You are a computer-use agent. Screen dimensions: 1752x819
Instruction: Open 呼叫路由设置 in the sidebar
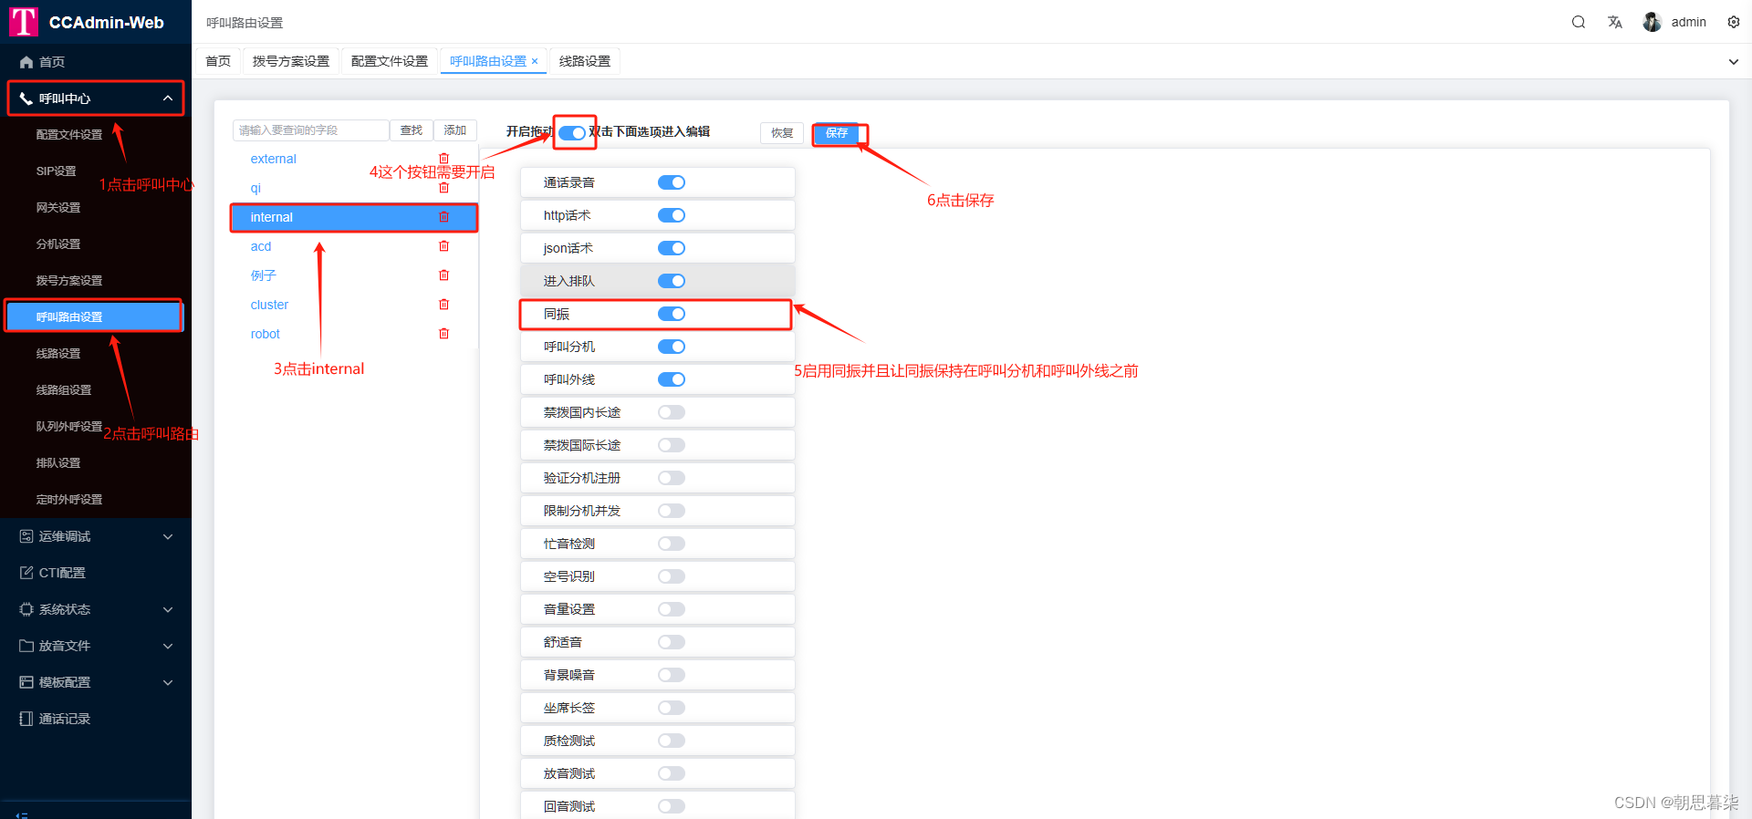coord(95,317)
